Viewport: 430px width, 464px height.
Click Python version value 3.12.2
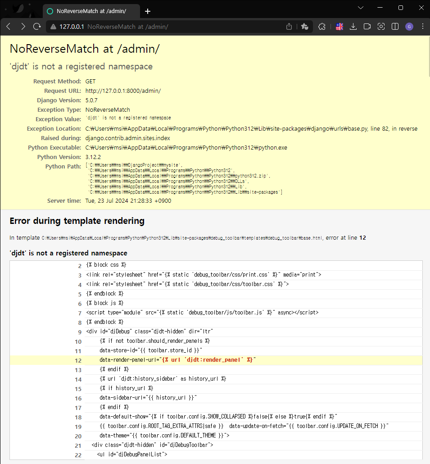93,157
